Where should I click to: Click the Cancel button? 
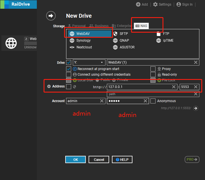click(x=99, y=159)
